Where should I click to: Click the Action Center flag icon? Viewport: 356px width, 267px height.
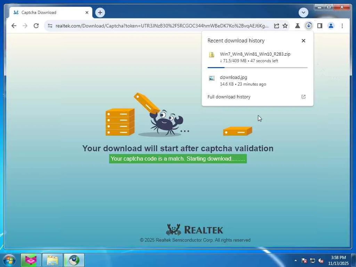click(x=304, y=260)
